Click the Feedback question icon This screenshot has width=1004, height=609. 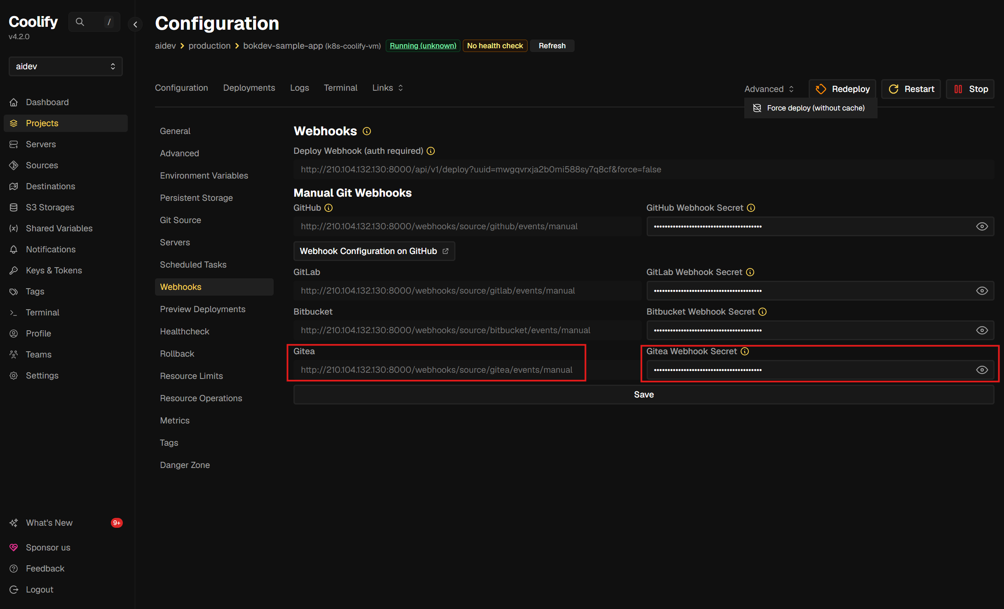[x=14, y=569]
